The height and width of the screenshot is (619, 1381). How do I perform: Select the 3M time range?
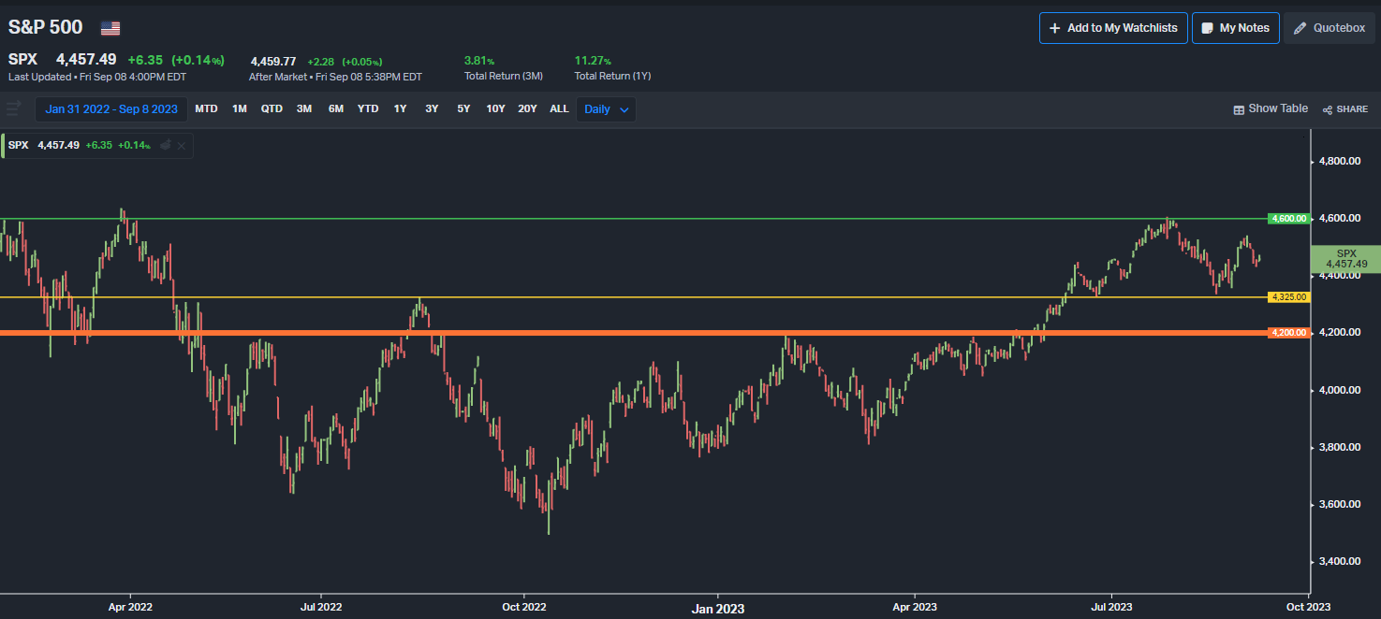pyautogui.click(x=304, y=109)
